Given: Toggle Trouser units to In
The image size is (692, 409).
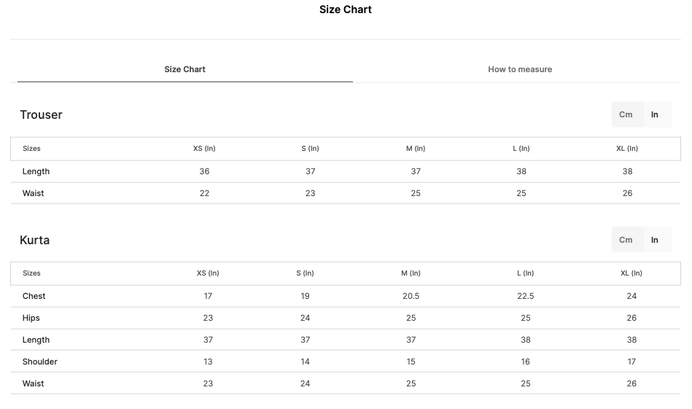Looking at the screenshot, I should (x=655, y=114).
